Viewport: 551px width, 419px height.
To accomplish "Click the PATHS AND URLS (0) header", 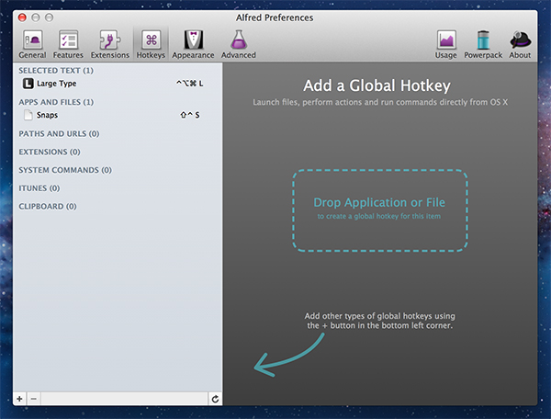I will (59, 133).
